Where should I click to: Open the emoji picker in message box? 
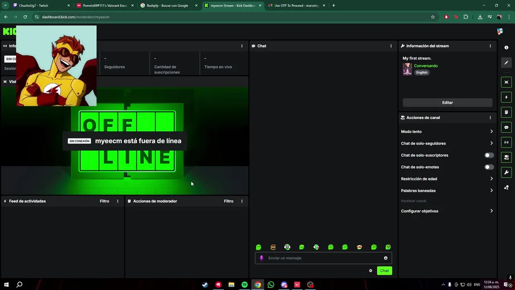tap(385, 258)
